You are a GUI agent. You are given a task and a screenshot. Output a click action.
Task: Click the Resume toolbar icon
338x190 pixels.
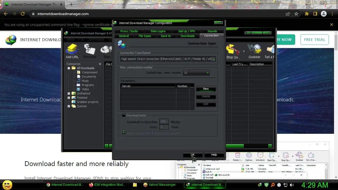tap(90, 51)
